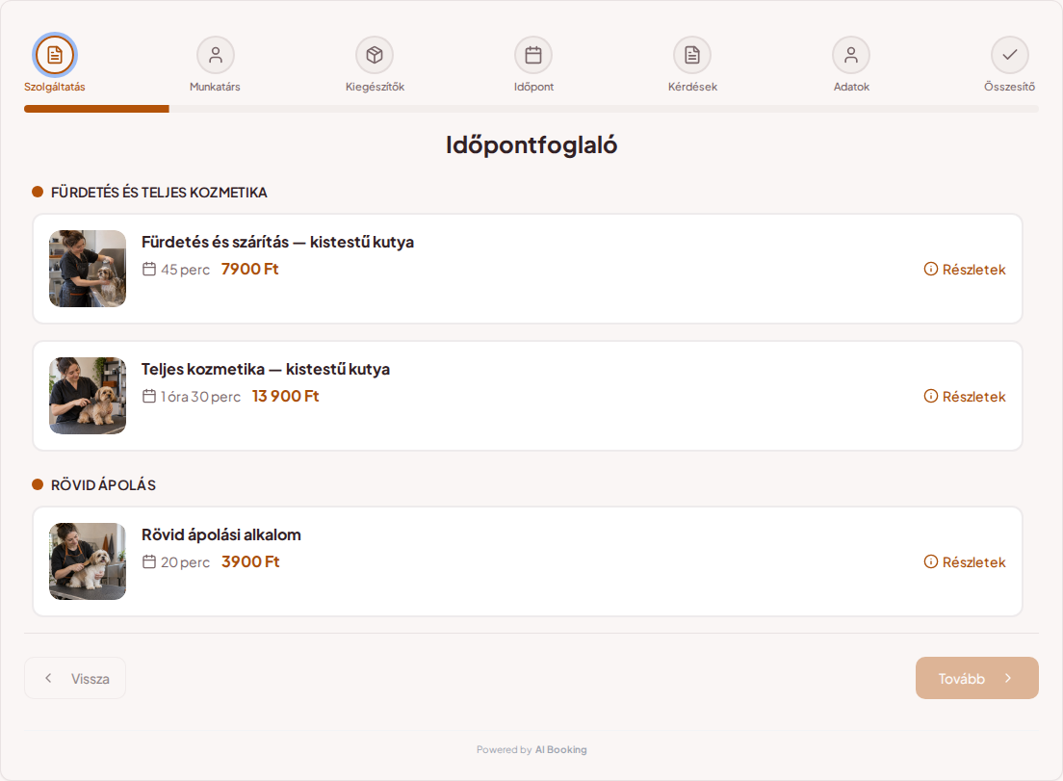Click the Rövid ápolási alkalom service photo
Image resolution: width=1063 pixels, height=781 pixels.
tap(88, 561)
